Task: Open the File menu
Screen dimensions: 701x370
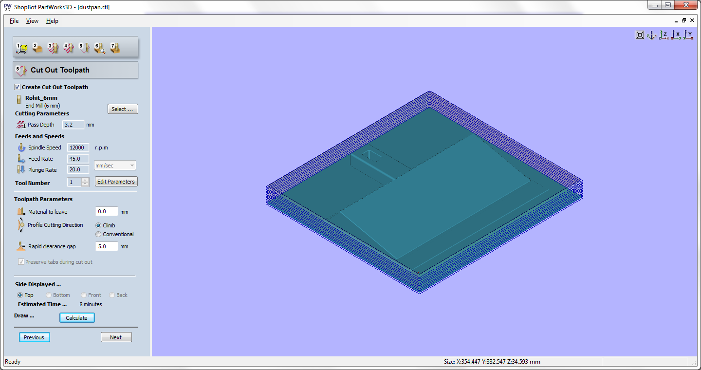Action: click(x=14, y=21)
